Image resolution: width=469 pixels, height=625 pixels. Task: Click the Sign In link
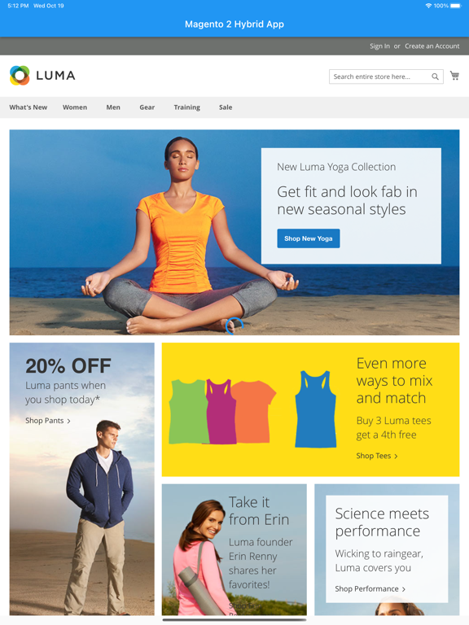click(x=379, y=46)
